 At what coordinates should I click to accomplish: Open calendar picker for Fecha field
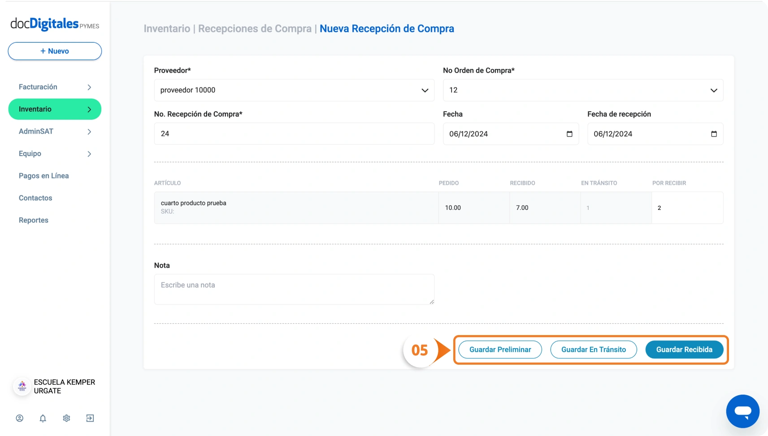pos(569,134)
